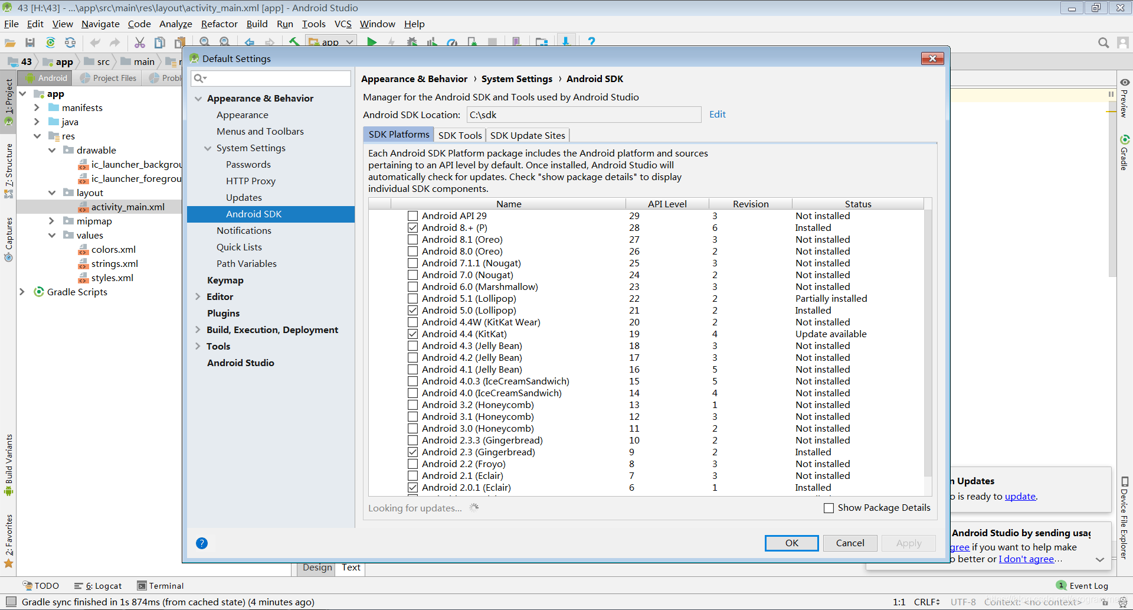Check the Android 8.1 (Oreo) checkbox

(413, 240)
